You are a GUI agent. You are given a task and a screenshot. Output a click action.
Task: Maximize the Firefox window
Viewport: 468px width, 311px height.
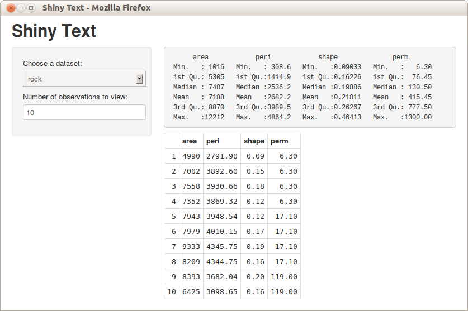(31, 8)
